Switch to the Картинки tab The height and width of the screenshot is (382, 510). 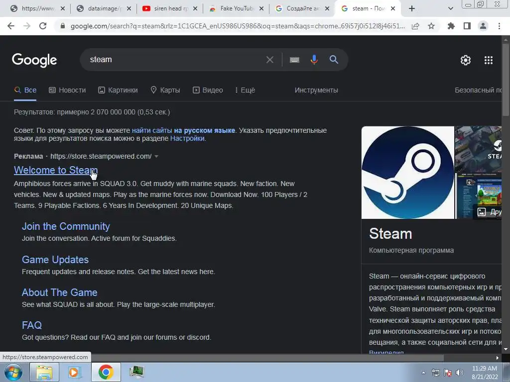118,91
